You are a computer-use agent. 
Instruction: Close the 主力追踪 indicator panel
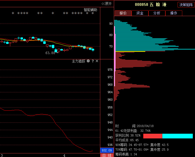(97, 61)
